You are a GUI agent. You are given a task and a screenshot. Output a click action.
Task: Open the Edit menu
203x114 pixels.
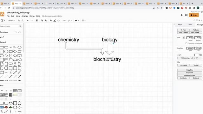click(13, 16)
